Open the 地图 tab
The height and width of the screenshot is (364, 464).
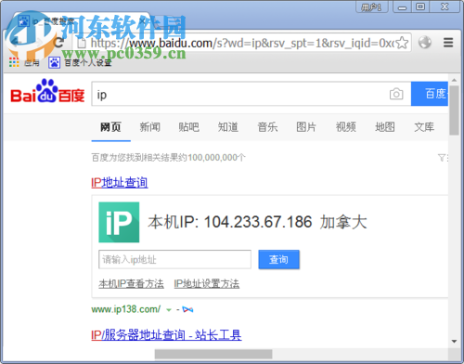(x=385, y=127)
